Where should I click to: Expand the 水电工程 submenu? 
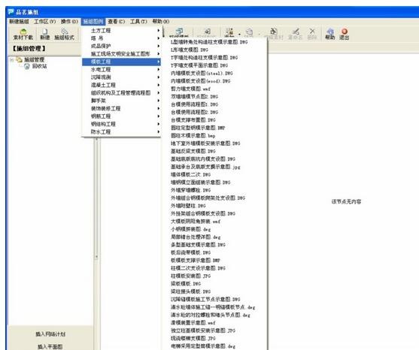pos(121,69)
